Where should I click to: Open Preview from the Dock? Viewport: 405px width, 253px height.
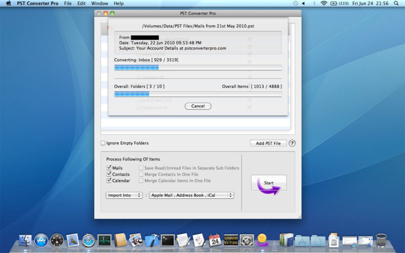point(136,240)
